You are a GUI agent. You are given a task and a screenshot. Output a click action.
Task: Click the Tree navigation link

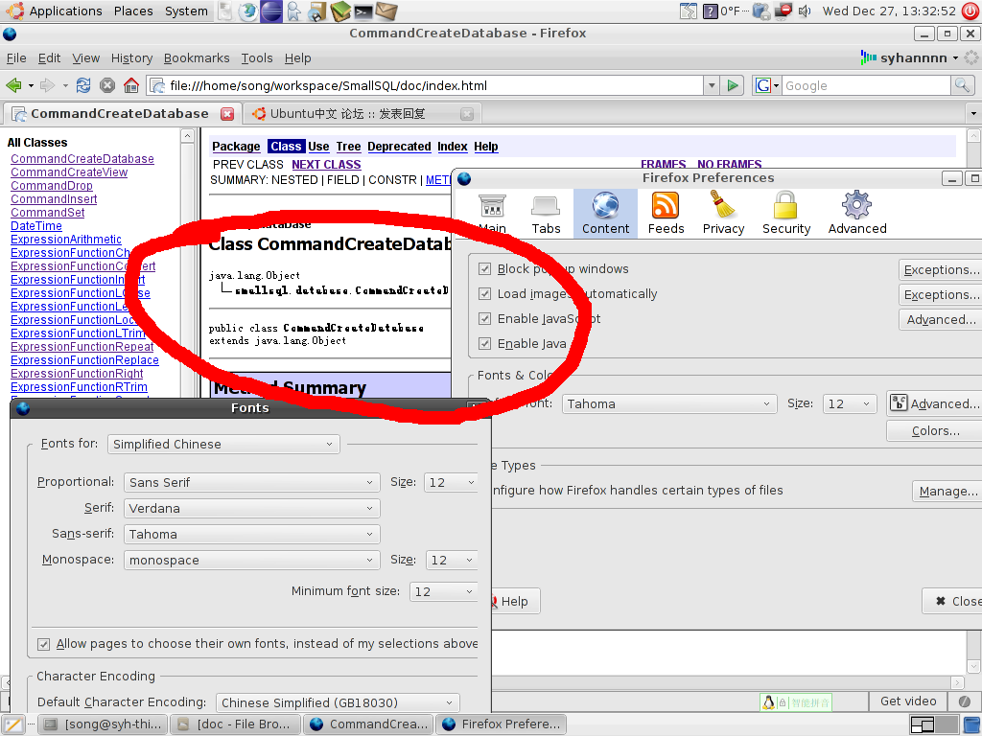tap(348, 147)
